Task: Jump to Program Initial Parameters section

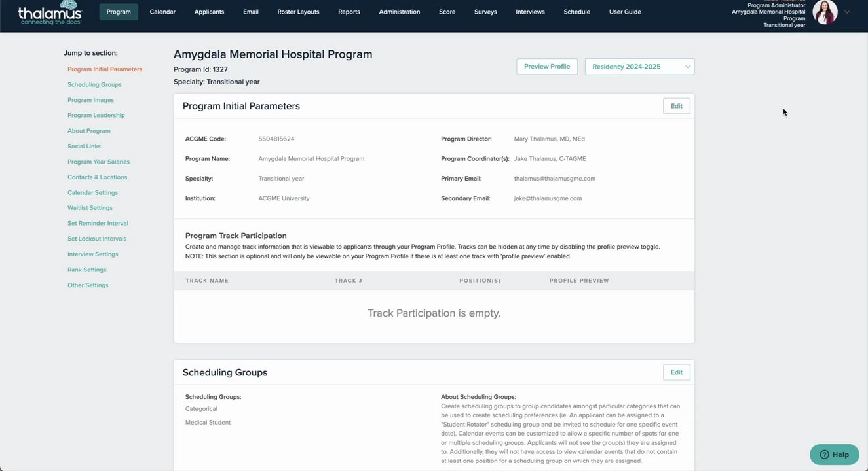Action: (105, 69)
